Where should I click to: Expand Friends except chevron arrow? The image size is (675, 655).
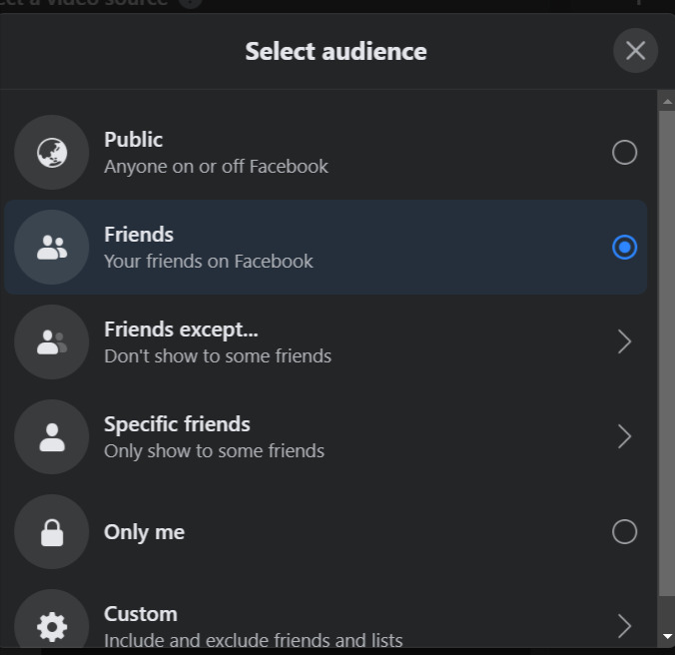[625, 342]
